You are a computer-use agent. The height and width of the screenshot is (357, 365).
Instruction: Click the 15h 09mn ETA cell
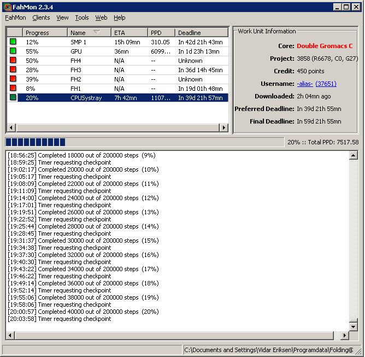tap(127, 42)
